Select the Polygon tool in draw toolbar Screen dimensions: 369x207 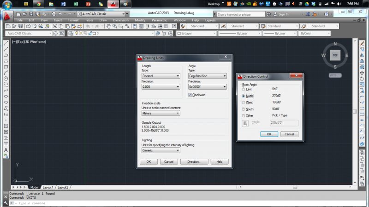[x=6, y=61]
